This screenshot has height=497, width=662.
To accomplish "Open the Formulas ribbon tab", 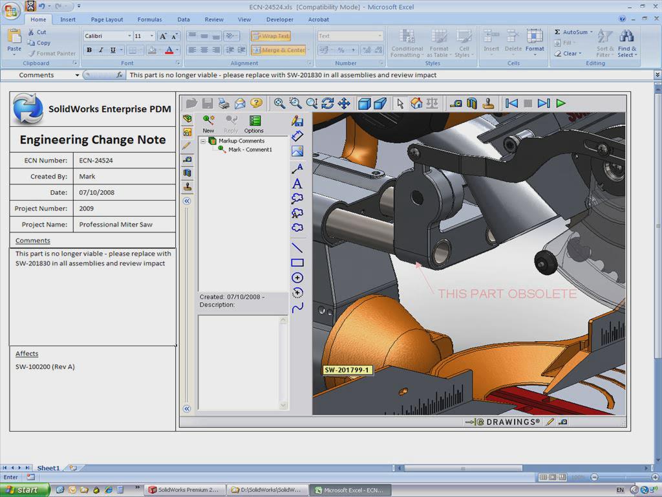I will (x=149, y=19).
